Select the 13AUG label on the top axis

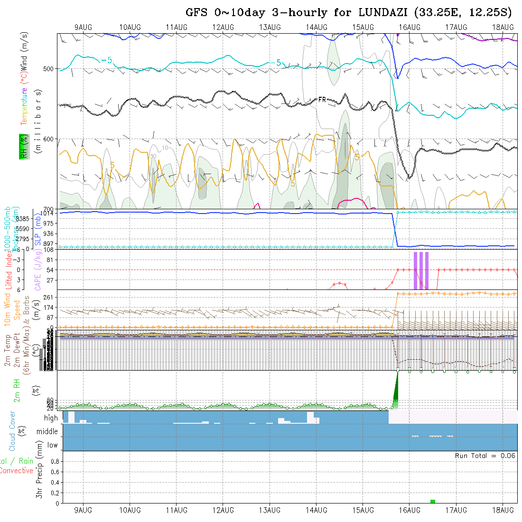click(270, 28)
